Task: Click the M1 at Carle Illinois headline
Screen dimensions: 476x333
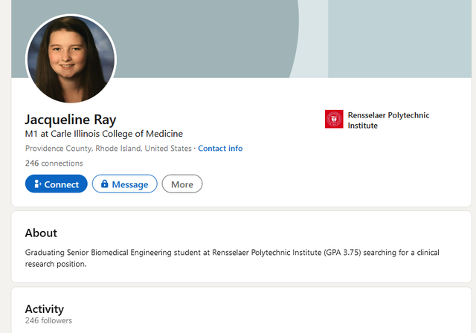Action: tap(104, 134)
